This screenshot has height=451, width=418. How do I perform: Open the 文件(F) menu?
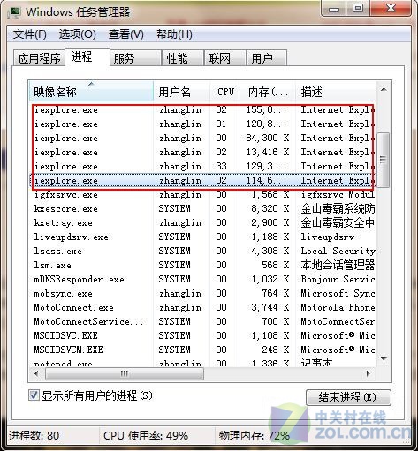tap(30, 34)
